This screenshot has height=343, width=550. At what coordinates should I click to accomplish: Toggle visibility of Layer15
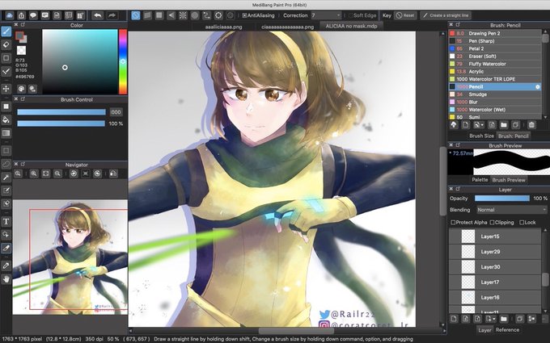pos(455,236)
